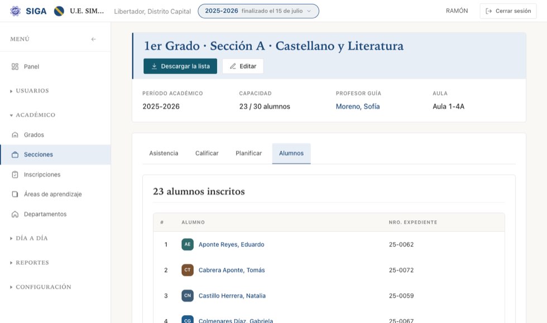Expand the DÍA A DÍA menu group
This screenshot has height=323, width=547.
point(29,238)
